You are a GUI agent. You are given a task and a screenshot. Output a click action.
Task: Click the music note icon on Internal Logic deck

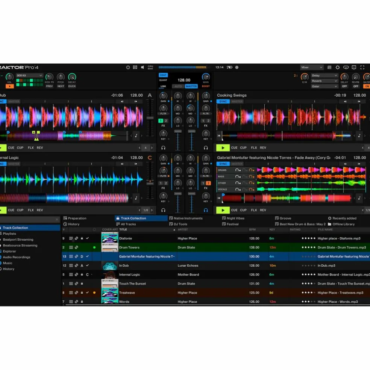click(136, 198)
